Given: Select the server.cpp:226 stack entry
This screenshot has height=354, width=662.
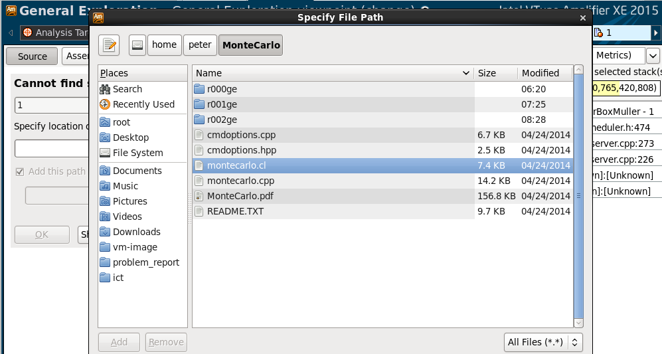Looking at the screenshot, I should [x=623, y=159].
